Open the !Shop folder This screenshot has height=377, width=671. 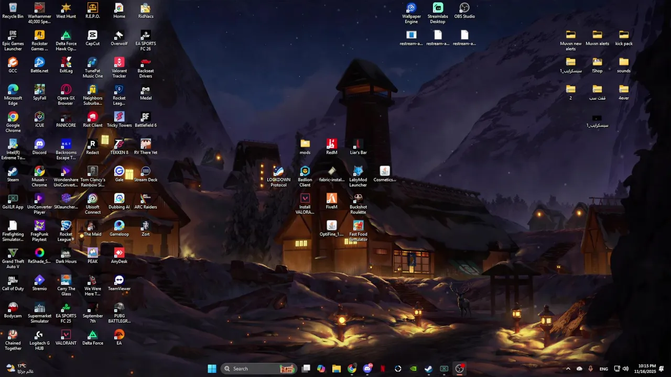(597, 65)
